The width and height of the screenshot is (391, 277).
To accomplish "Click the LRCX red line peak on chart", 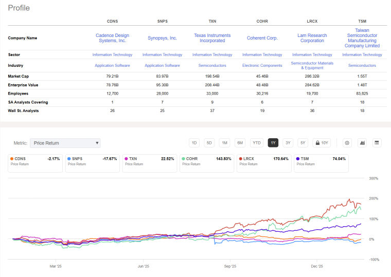I will pyautogui.click(x=349, y=199).
